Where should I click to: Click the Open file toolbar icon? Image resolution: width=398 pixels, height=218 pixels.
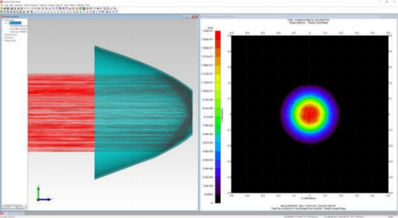(5, 8)
